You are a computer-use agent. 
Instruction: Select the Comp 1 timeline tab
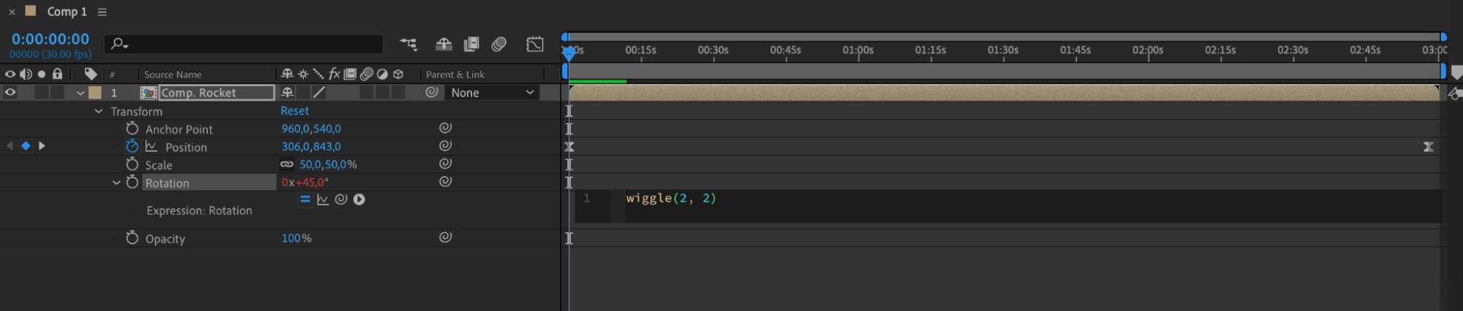click(x=67, y=12)
